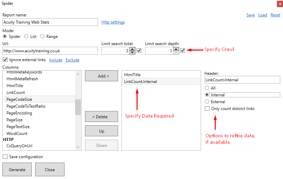The height and width of the screenshot is (179, 283).
Task: Click the Add > button
Action: coord(101,76)
